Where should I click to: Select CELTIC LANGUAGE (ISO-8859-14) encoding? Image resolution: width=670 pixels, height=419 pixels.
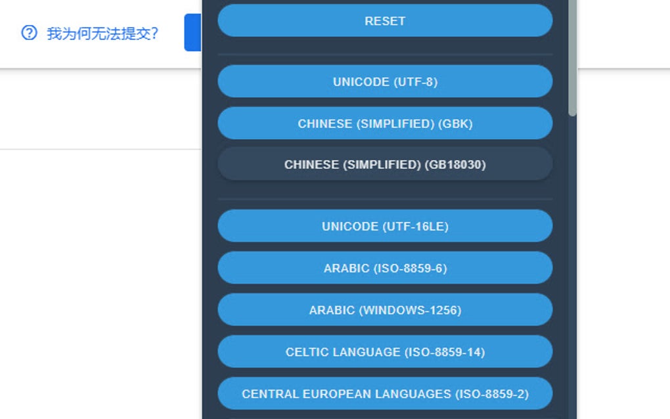click(385, 352)
